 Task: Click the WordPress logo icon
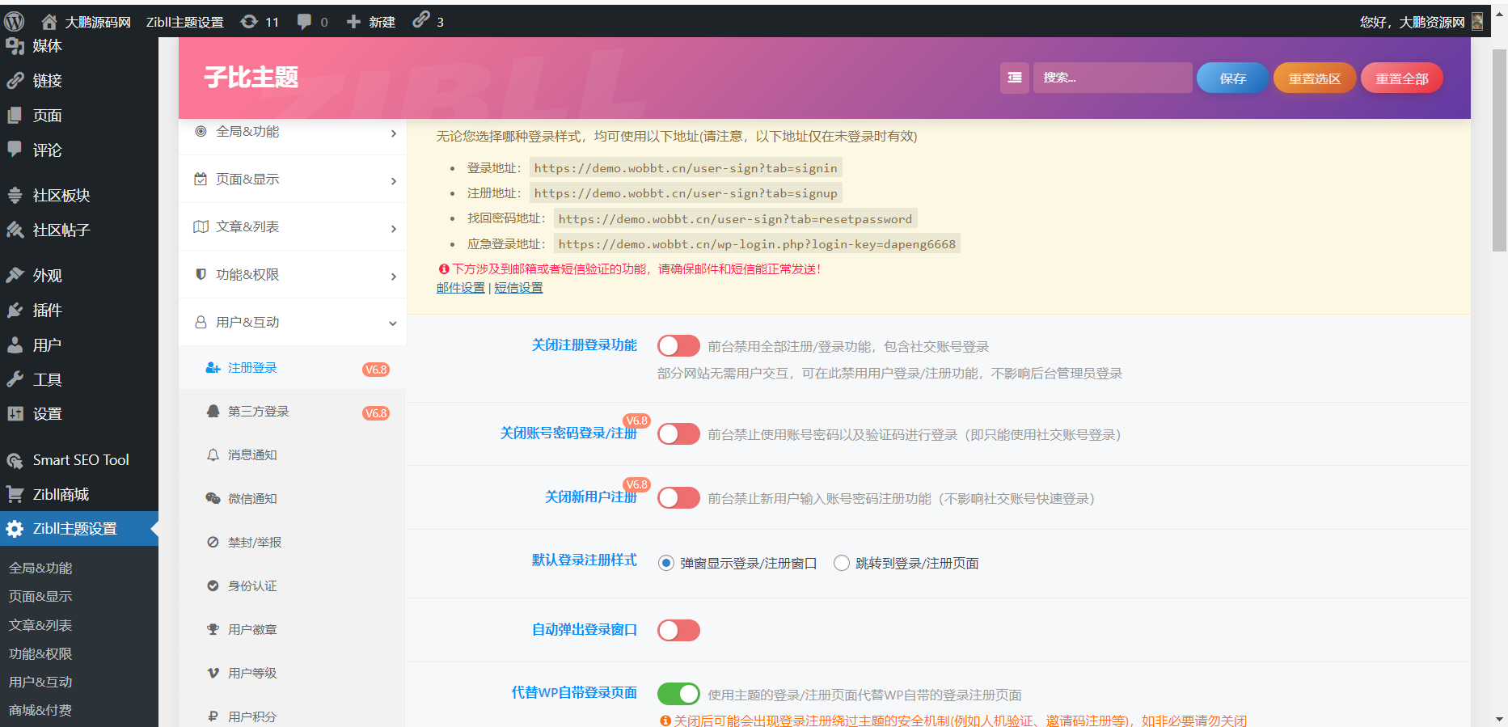(x=14, y=22)
